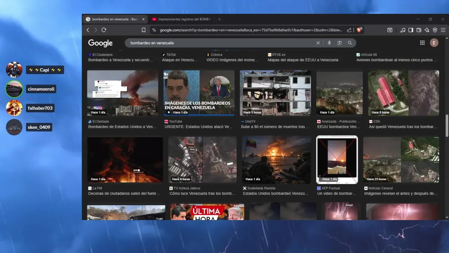
Task: Clear the Google search box text
Action: [x=318, y=43]
